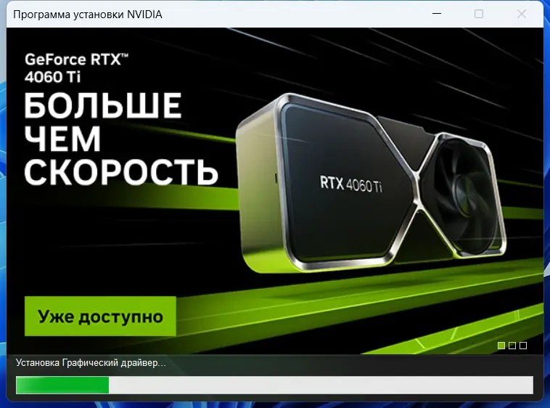Close the NVIDIA installer window

[x=522, y=14]
